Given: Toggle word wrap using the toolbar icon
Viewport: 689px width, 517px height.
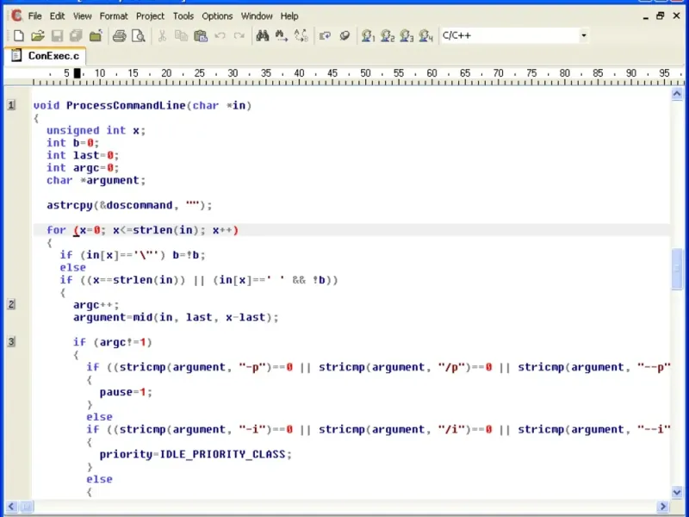Looking at the screenshot, I should [x=325, y=35].
